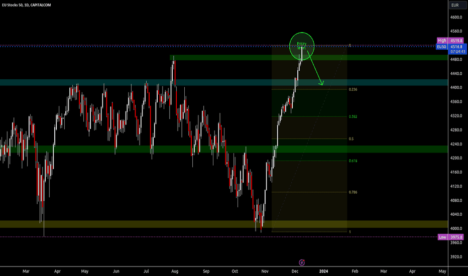Click the Low 3975.8 price label
468x276 pixels.
[451, 237]
